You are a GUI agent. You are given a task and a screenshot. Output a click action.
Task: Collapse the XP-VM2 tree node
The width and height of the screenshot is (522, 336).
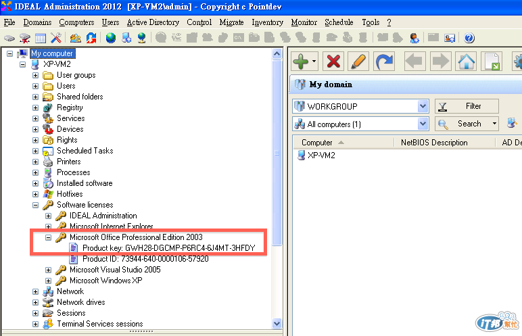coord(22,64)
